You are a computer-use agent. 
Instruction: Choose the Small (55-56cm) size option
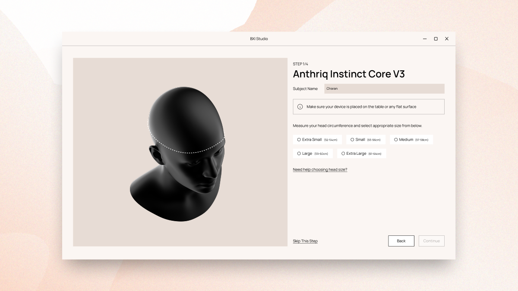(352, 140)
